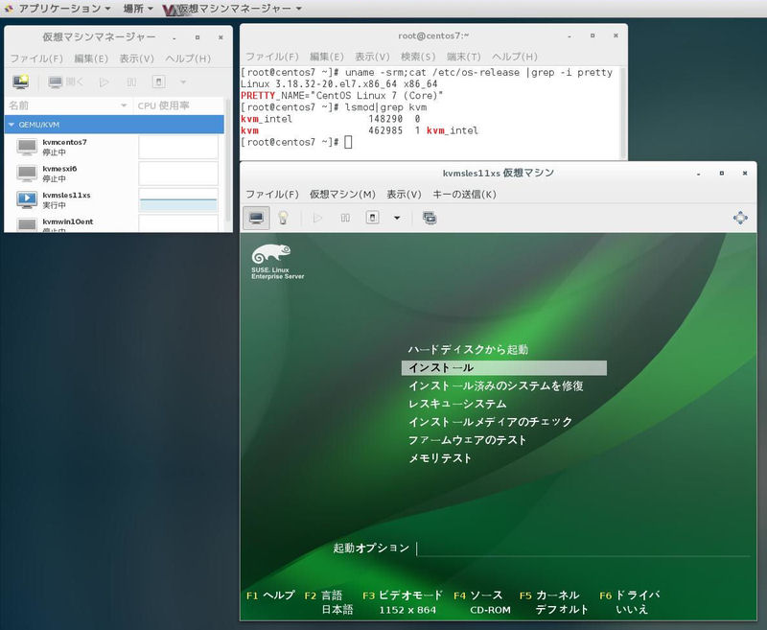This screenshot has height=630, width=767.
Task: Click the manage snapshots icon
Action: coord(430,218)
